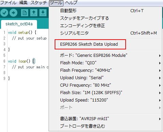Click the Ctrl+T shortcut label
Screen dimensions: 163x132
pyautogui.click(x=137, y=11)
